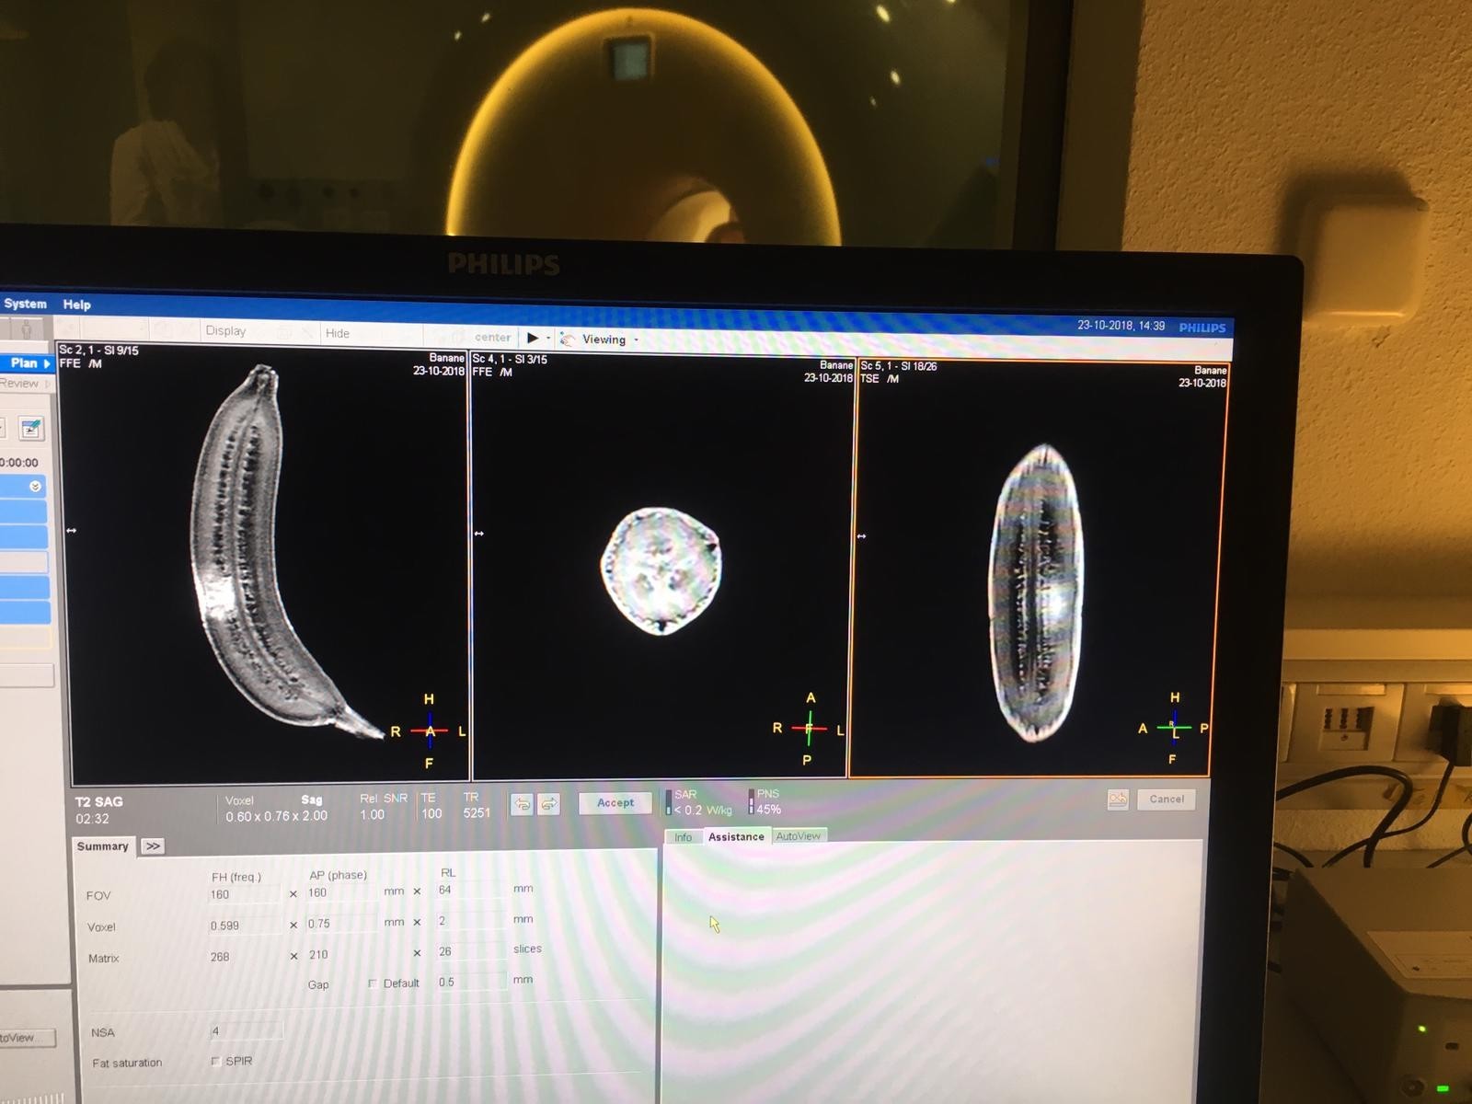Click the Hide toolbar item

[337, 333]
